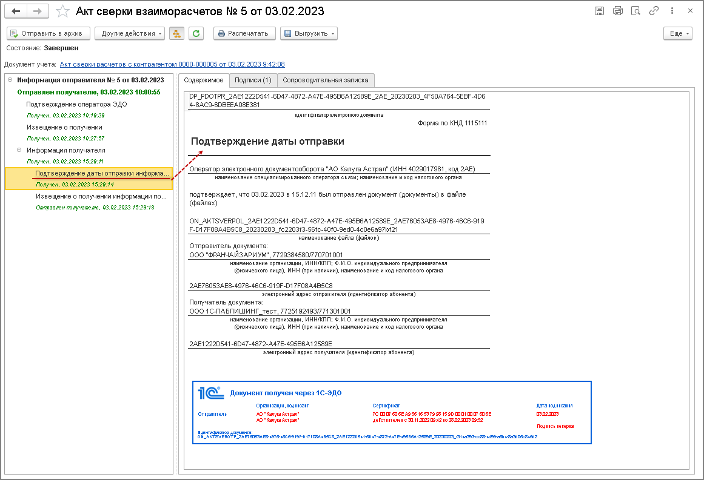
Task: Open the three-dots menu in header
Action: pos(672,11)
